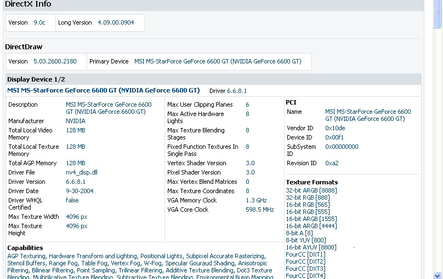The image size is (443, 279).
Task: Select Pixel Shader Version 3.0
Action: 251,172
